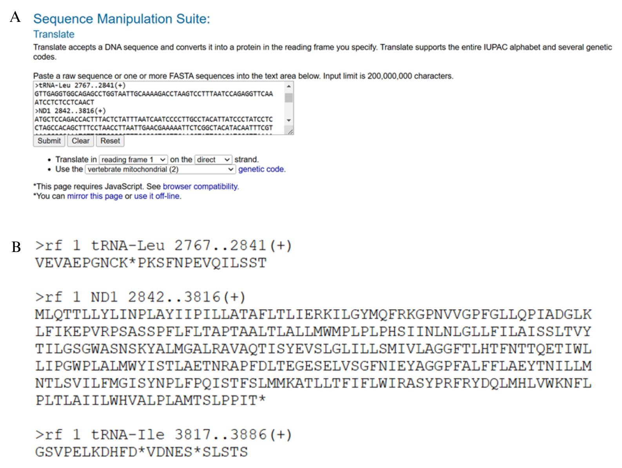Click the Sequence Manipulation Suite heading
Screen dimensions: 622x468
(x=121, y=19)
